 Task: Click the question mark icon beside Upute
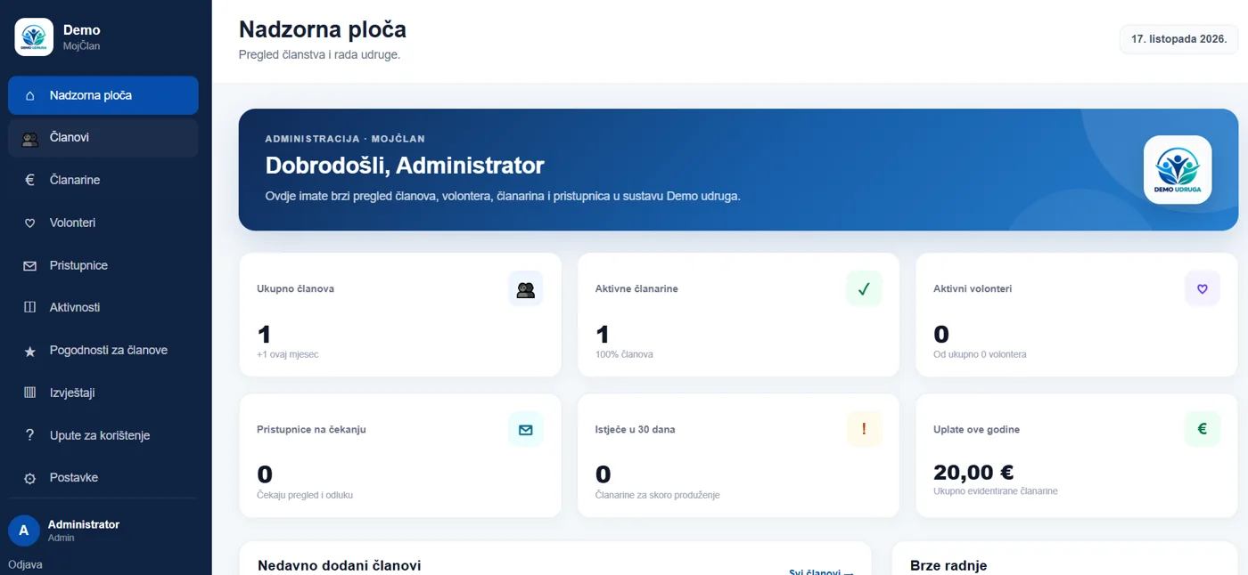tap(30, 435)
